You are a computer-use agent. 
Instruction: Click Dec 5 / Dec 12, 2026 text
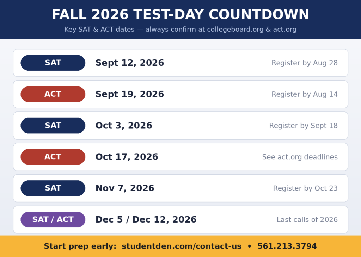coord(146,220)
